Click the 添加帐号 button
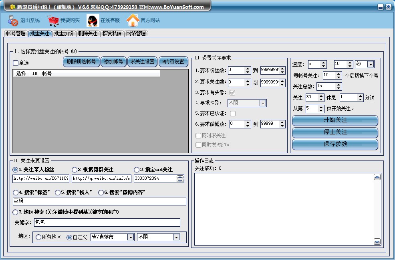This screenshot has width=395, height=260. (113, 61)
